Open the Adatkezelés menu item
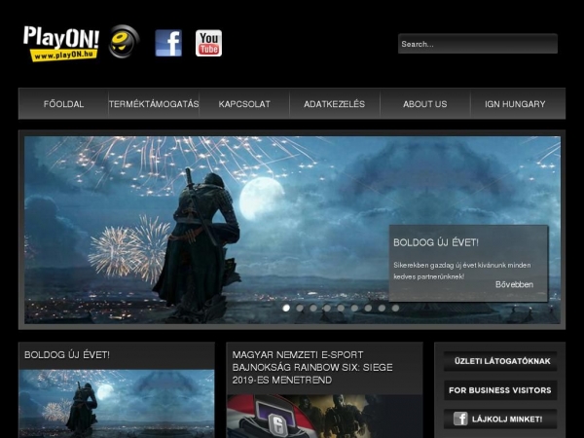 point(335,104)
